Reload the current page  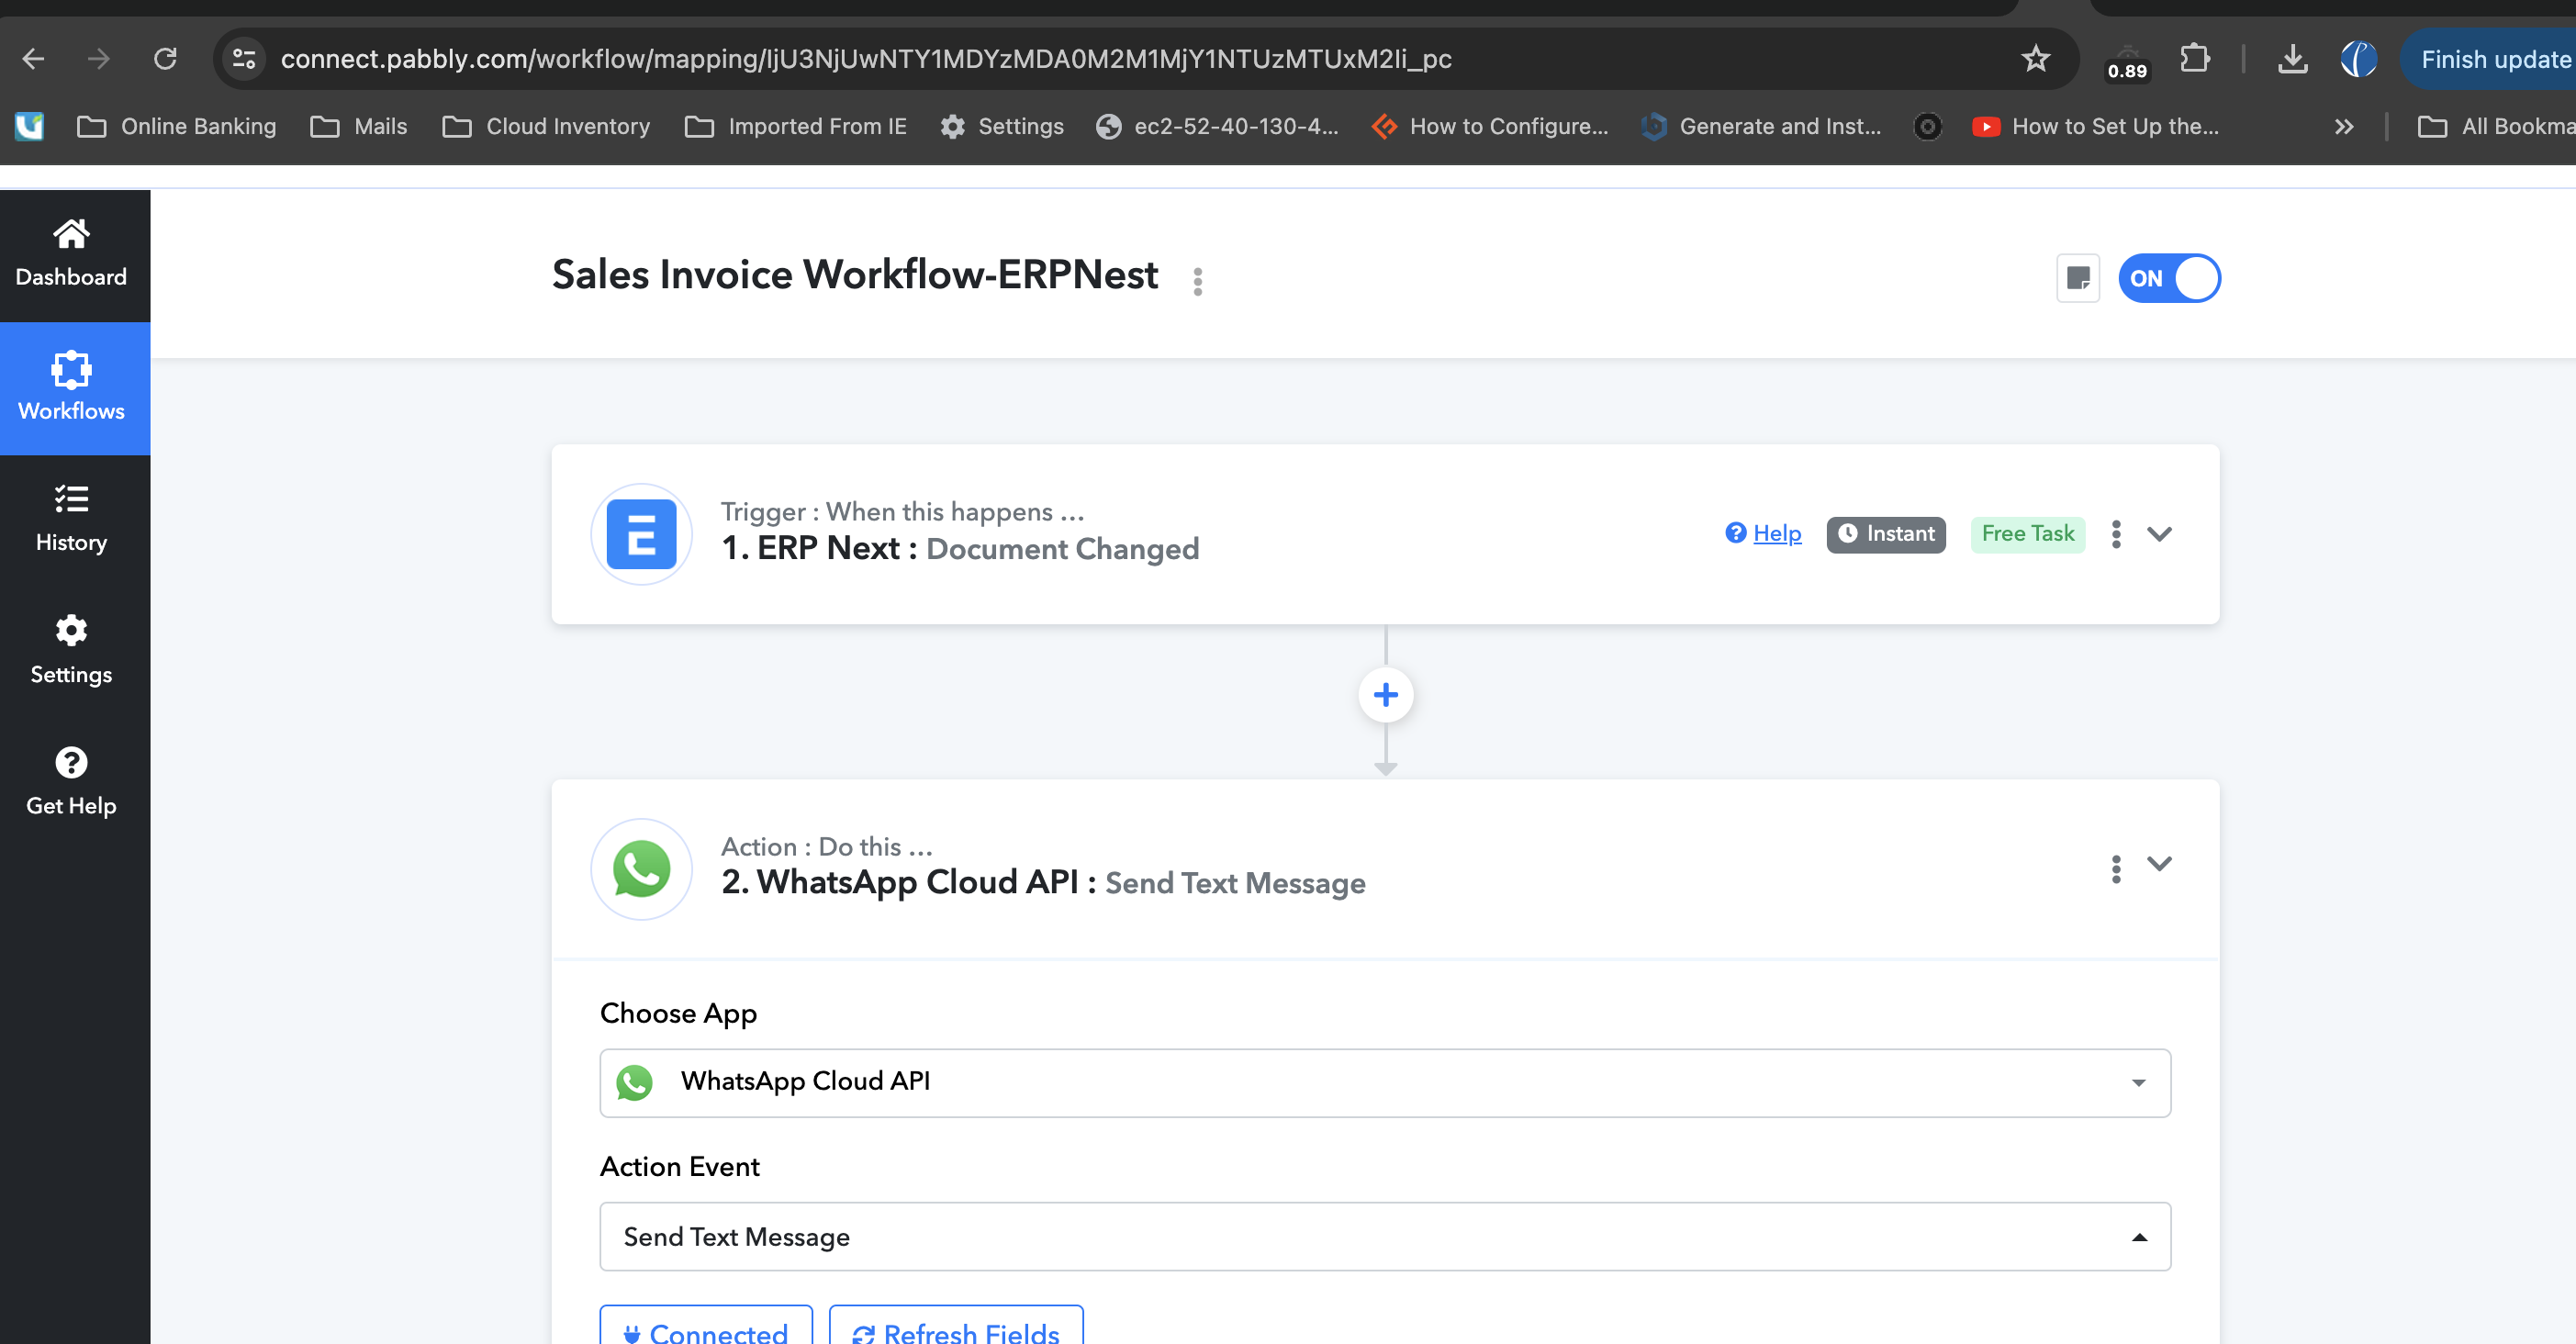166,59
